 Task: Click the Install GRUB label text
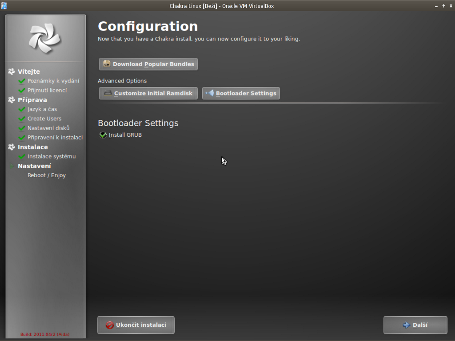(x=125, y=135)
